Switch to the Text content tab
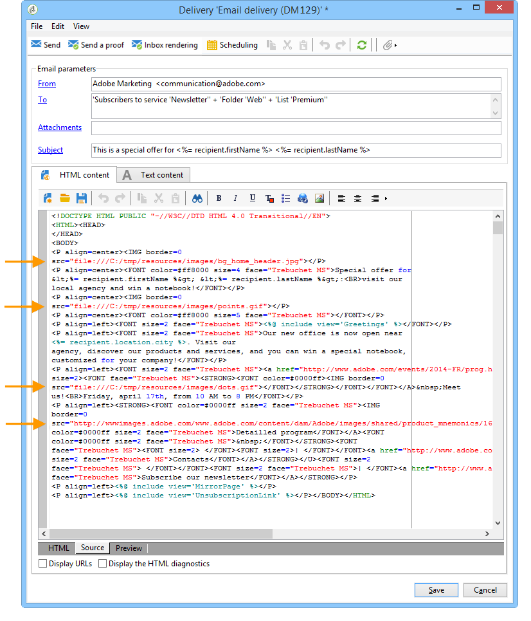531x621 pixels. click(x=153, y=174)
